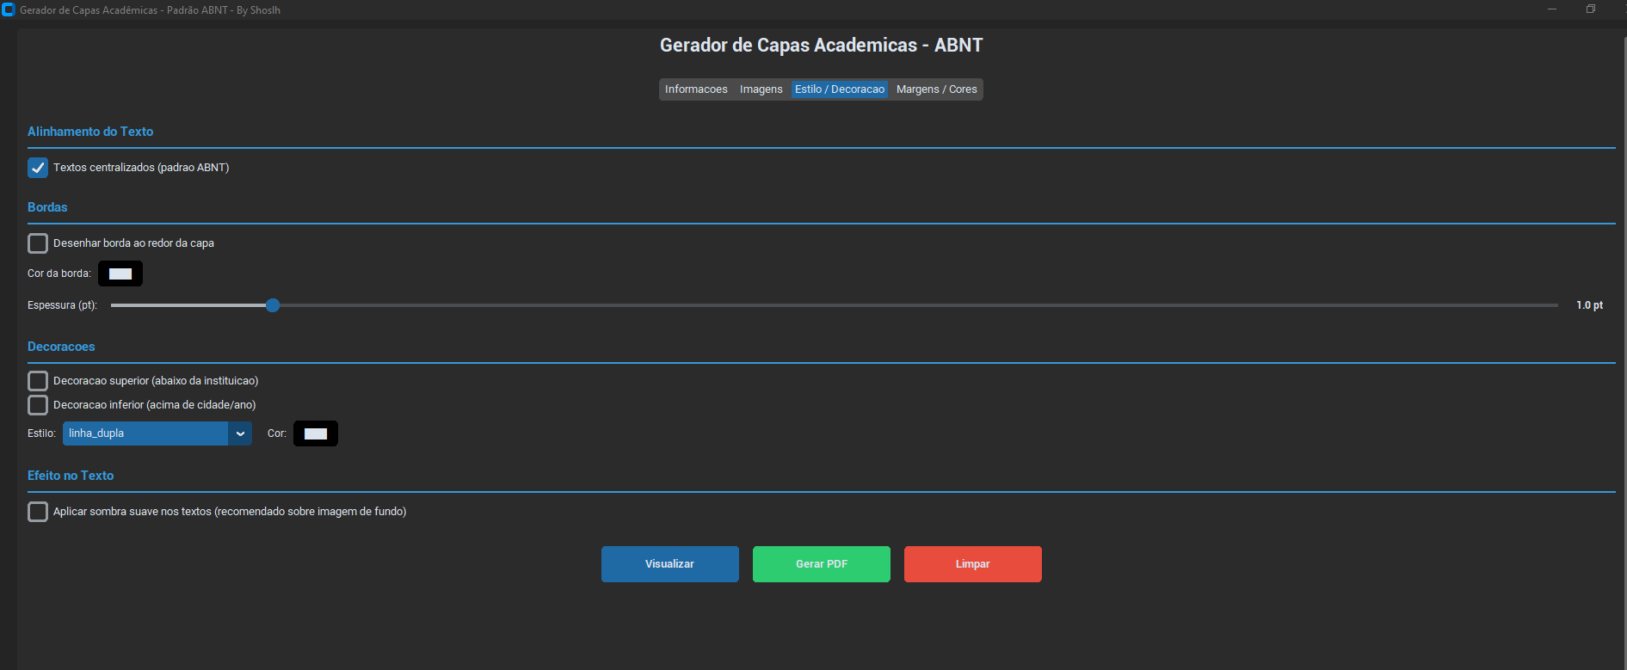
Task: Select the linha_dupla combo box
Action: (145, 433)
